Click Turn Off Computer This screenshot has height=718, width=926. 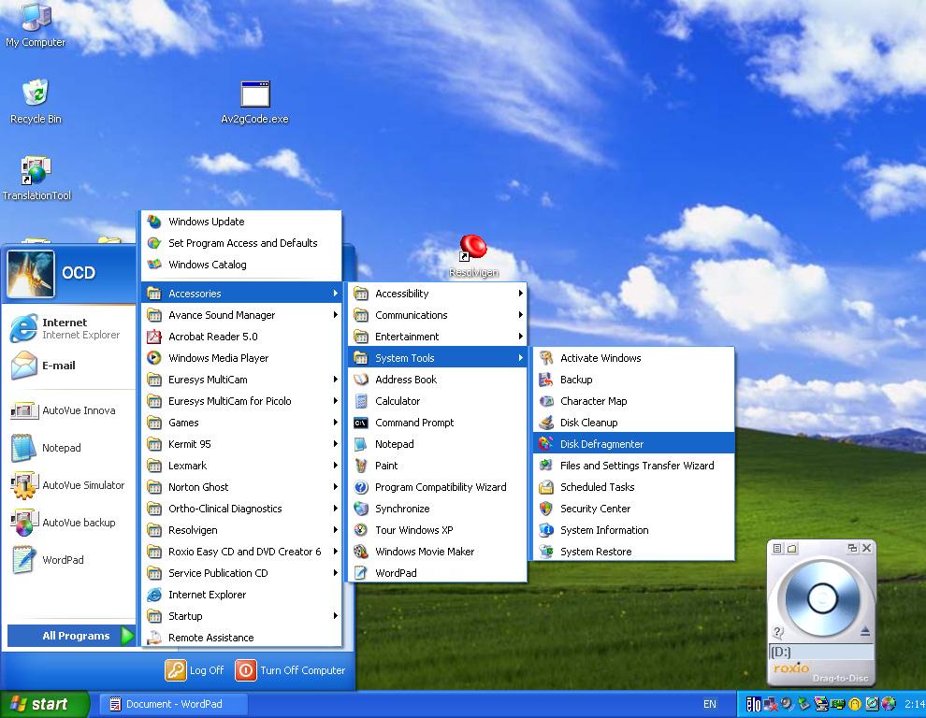(290, 670)
